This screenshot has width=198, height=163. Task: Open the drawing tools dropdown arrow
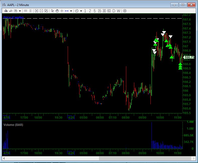coord(71,11)
